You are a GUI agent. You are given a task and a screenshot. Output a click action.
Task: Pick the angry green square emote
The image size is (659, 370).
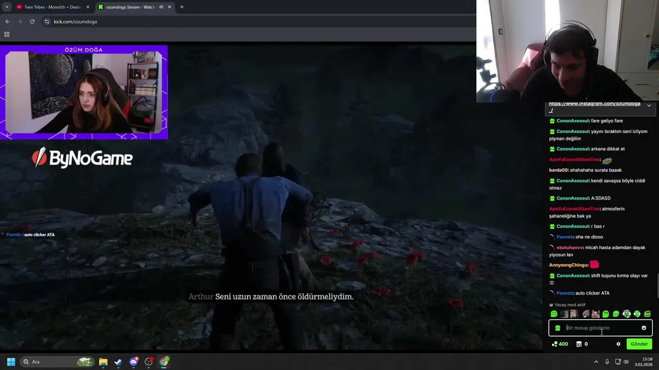click(x=647, y=314)
